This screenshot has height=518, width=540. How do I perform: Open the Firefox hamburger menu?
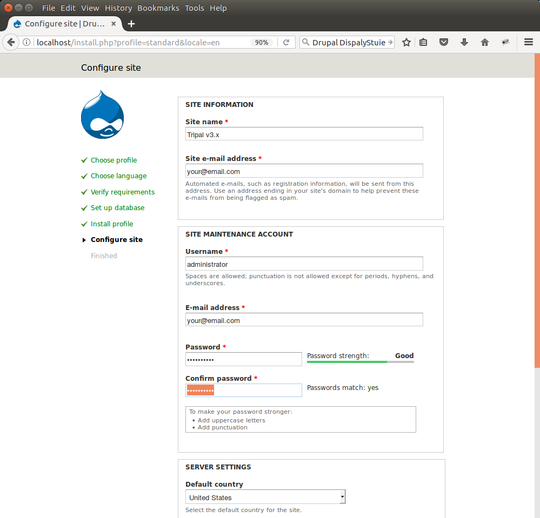[528, 42]
